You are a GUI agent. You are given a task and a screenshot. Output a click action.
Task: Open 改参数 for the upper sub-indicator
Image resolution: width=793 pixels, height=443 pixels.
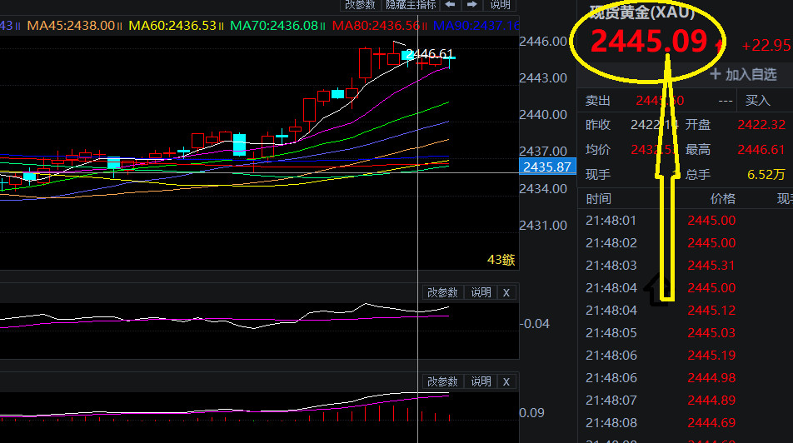click(442, 292)
